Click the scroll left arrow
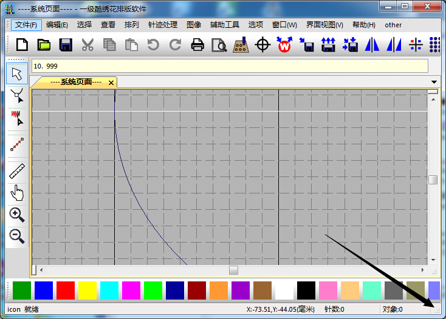The height and width of the screenshot is (319, 446). pyautogui.click(x=41, y=270)
